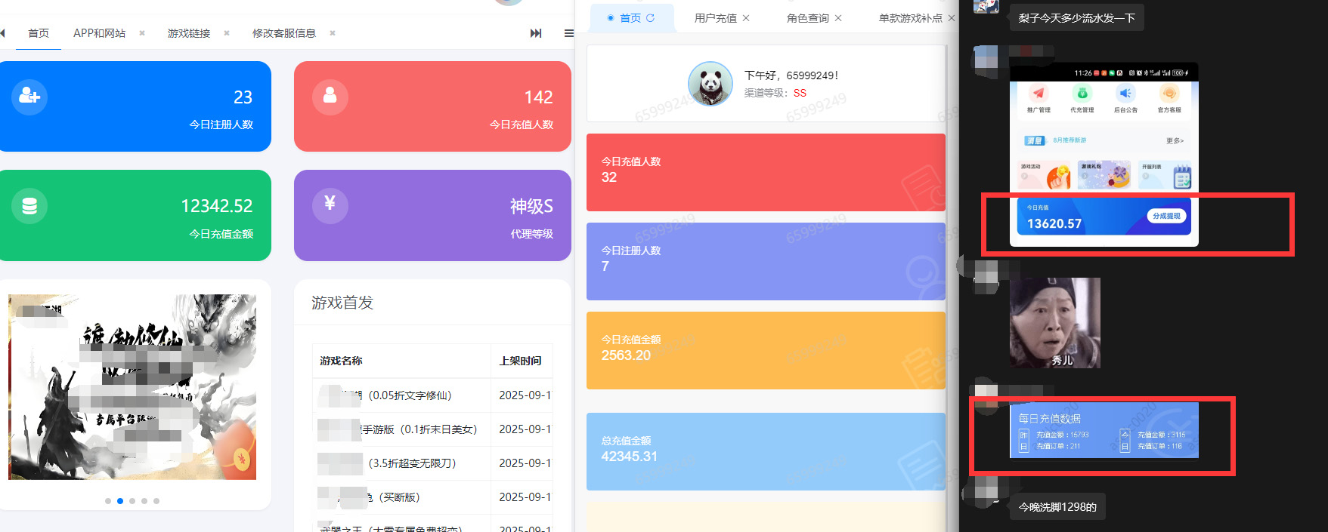Open the 每日充值数据 image in chat
Screen dimensions: 1328x532
coord(1104,430)
